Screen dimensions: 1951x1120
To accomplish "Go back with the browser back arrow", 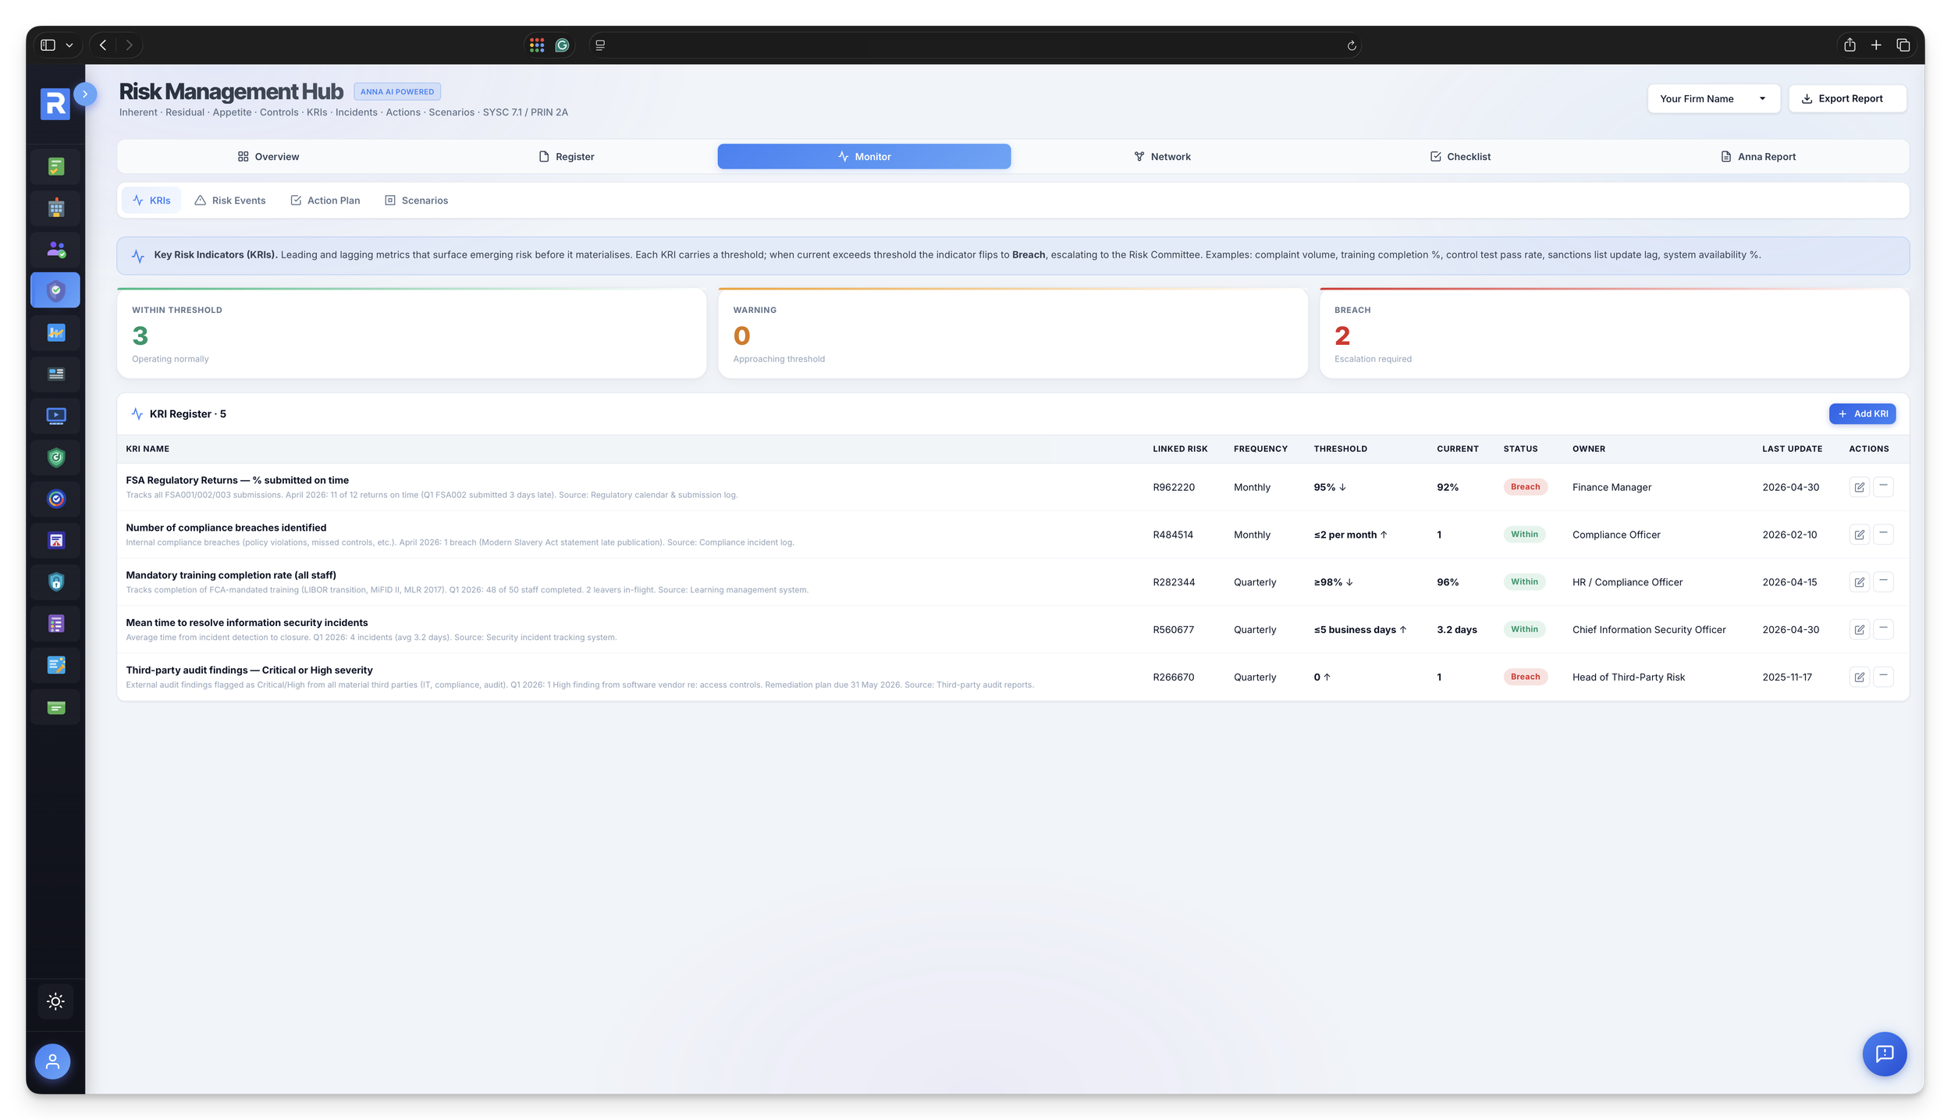I will [103, 45].
